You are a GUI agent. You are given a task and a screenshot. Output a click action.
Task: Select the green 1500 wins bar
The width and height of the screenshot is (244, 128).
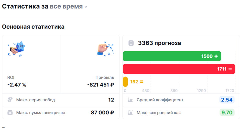point(172,56)
